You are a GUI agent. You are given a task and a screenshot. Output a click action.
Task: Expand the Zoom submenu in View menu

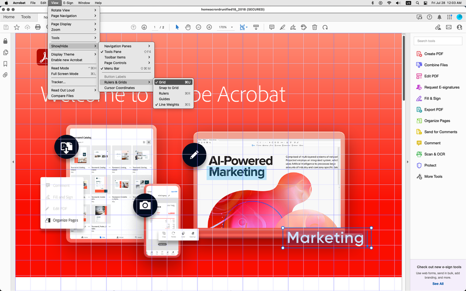[73, 30]
